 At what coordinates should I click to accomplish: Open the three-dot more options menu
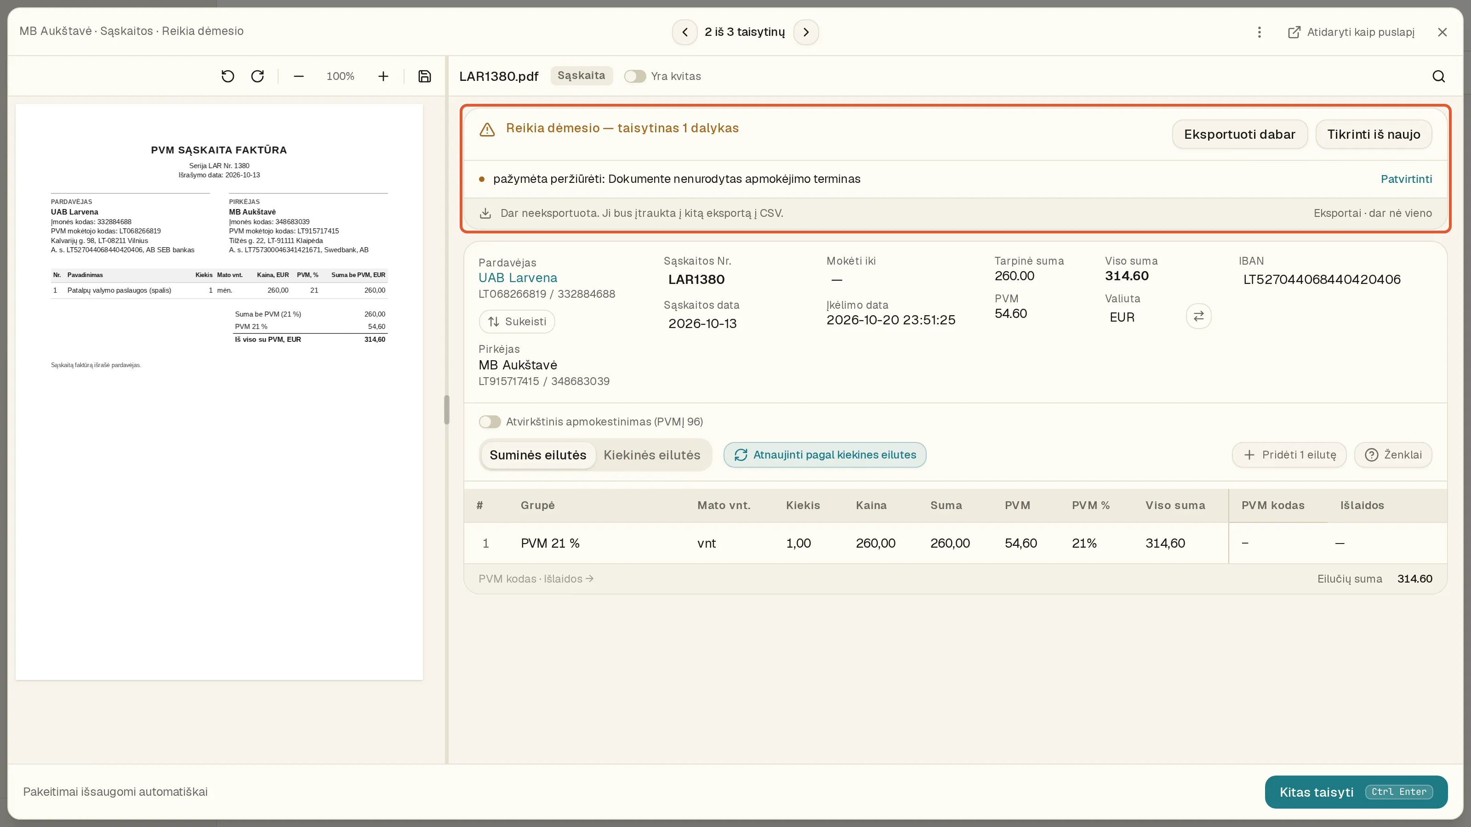[1259, 32]
